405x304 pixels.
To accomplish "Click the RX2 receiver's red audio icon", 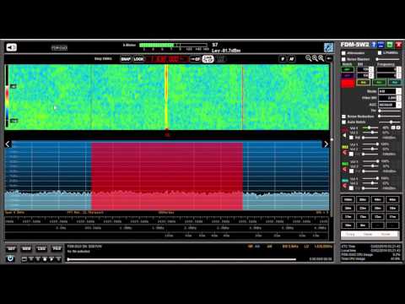I will (x=344, y=152).
